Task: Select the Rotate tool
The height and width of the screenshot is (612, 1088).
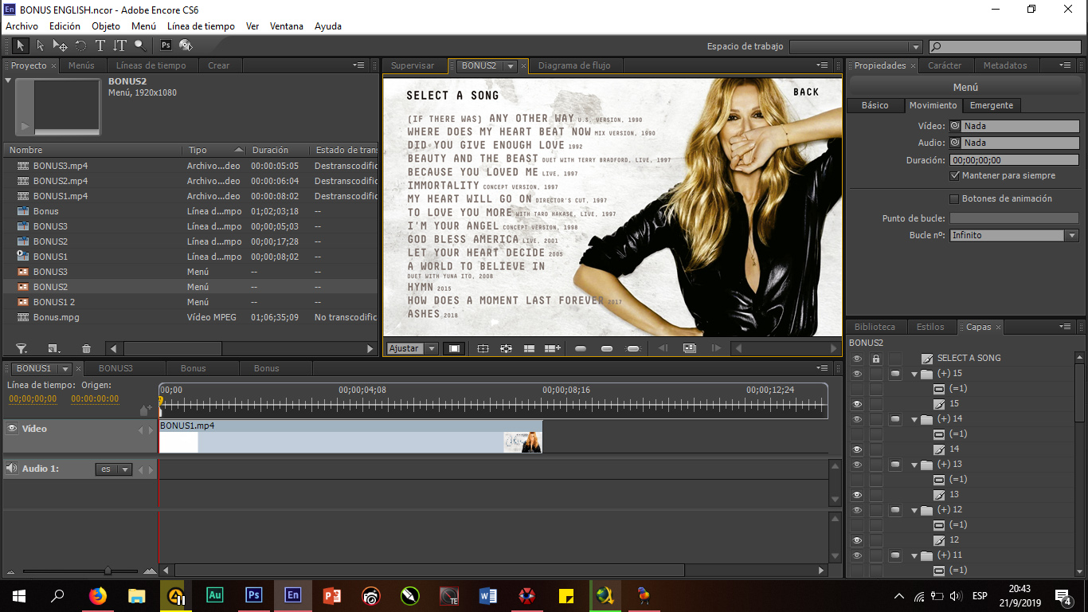Action: tap(80, 45)
